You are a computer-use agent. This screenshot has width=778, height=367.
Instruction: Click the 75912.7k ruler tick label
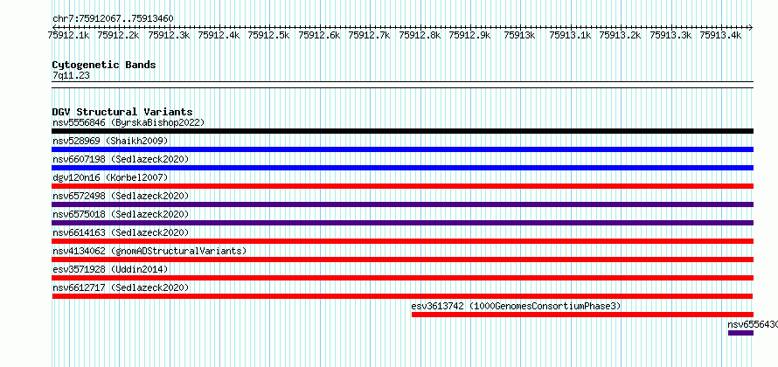370,35
